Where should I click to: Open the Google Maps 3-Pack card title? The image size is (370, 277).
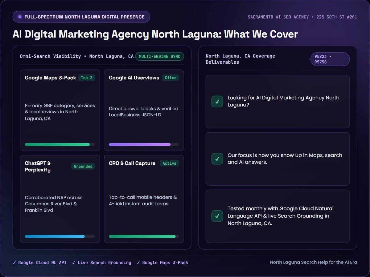(x=51, y=78)
